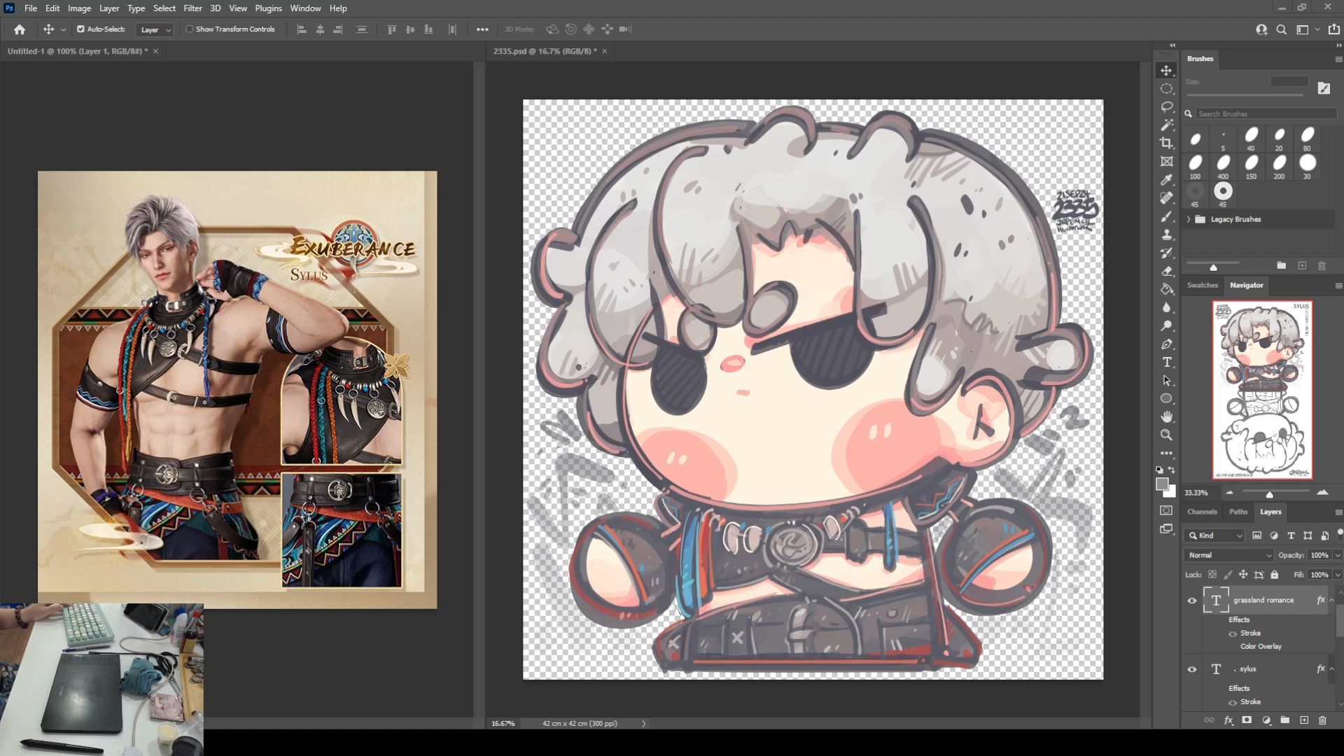Open the Move tool preset picker arrow
The height and width of the screenshot is (756, 1344).
click(x=63, y=29)
